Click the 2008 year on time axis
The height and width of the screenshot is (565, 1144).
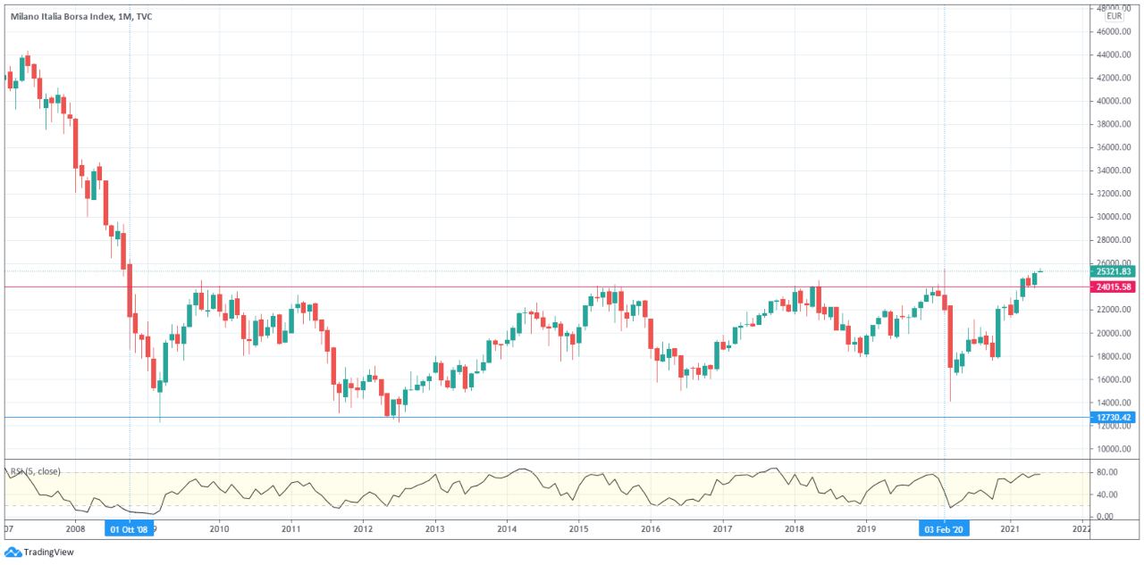pyautogui.click(x=75, y=529)
